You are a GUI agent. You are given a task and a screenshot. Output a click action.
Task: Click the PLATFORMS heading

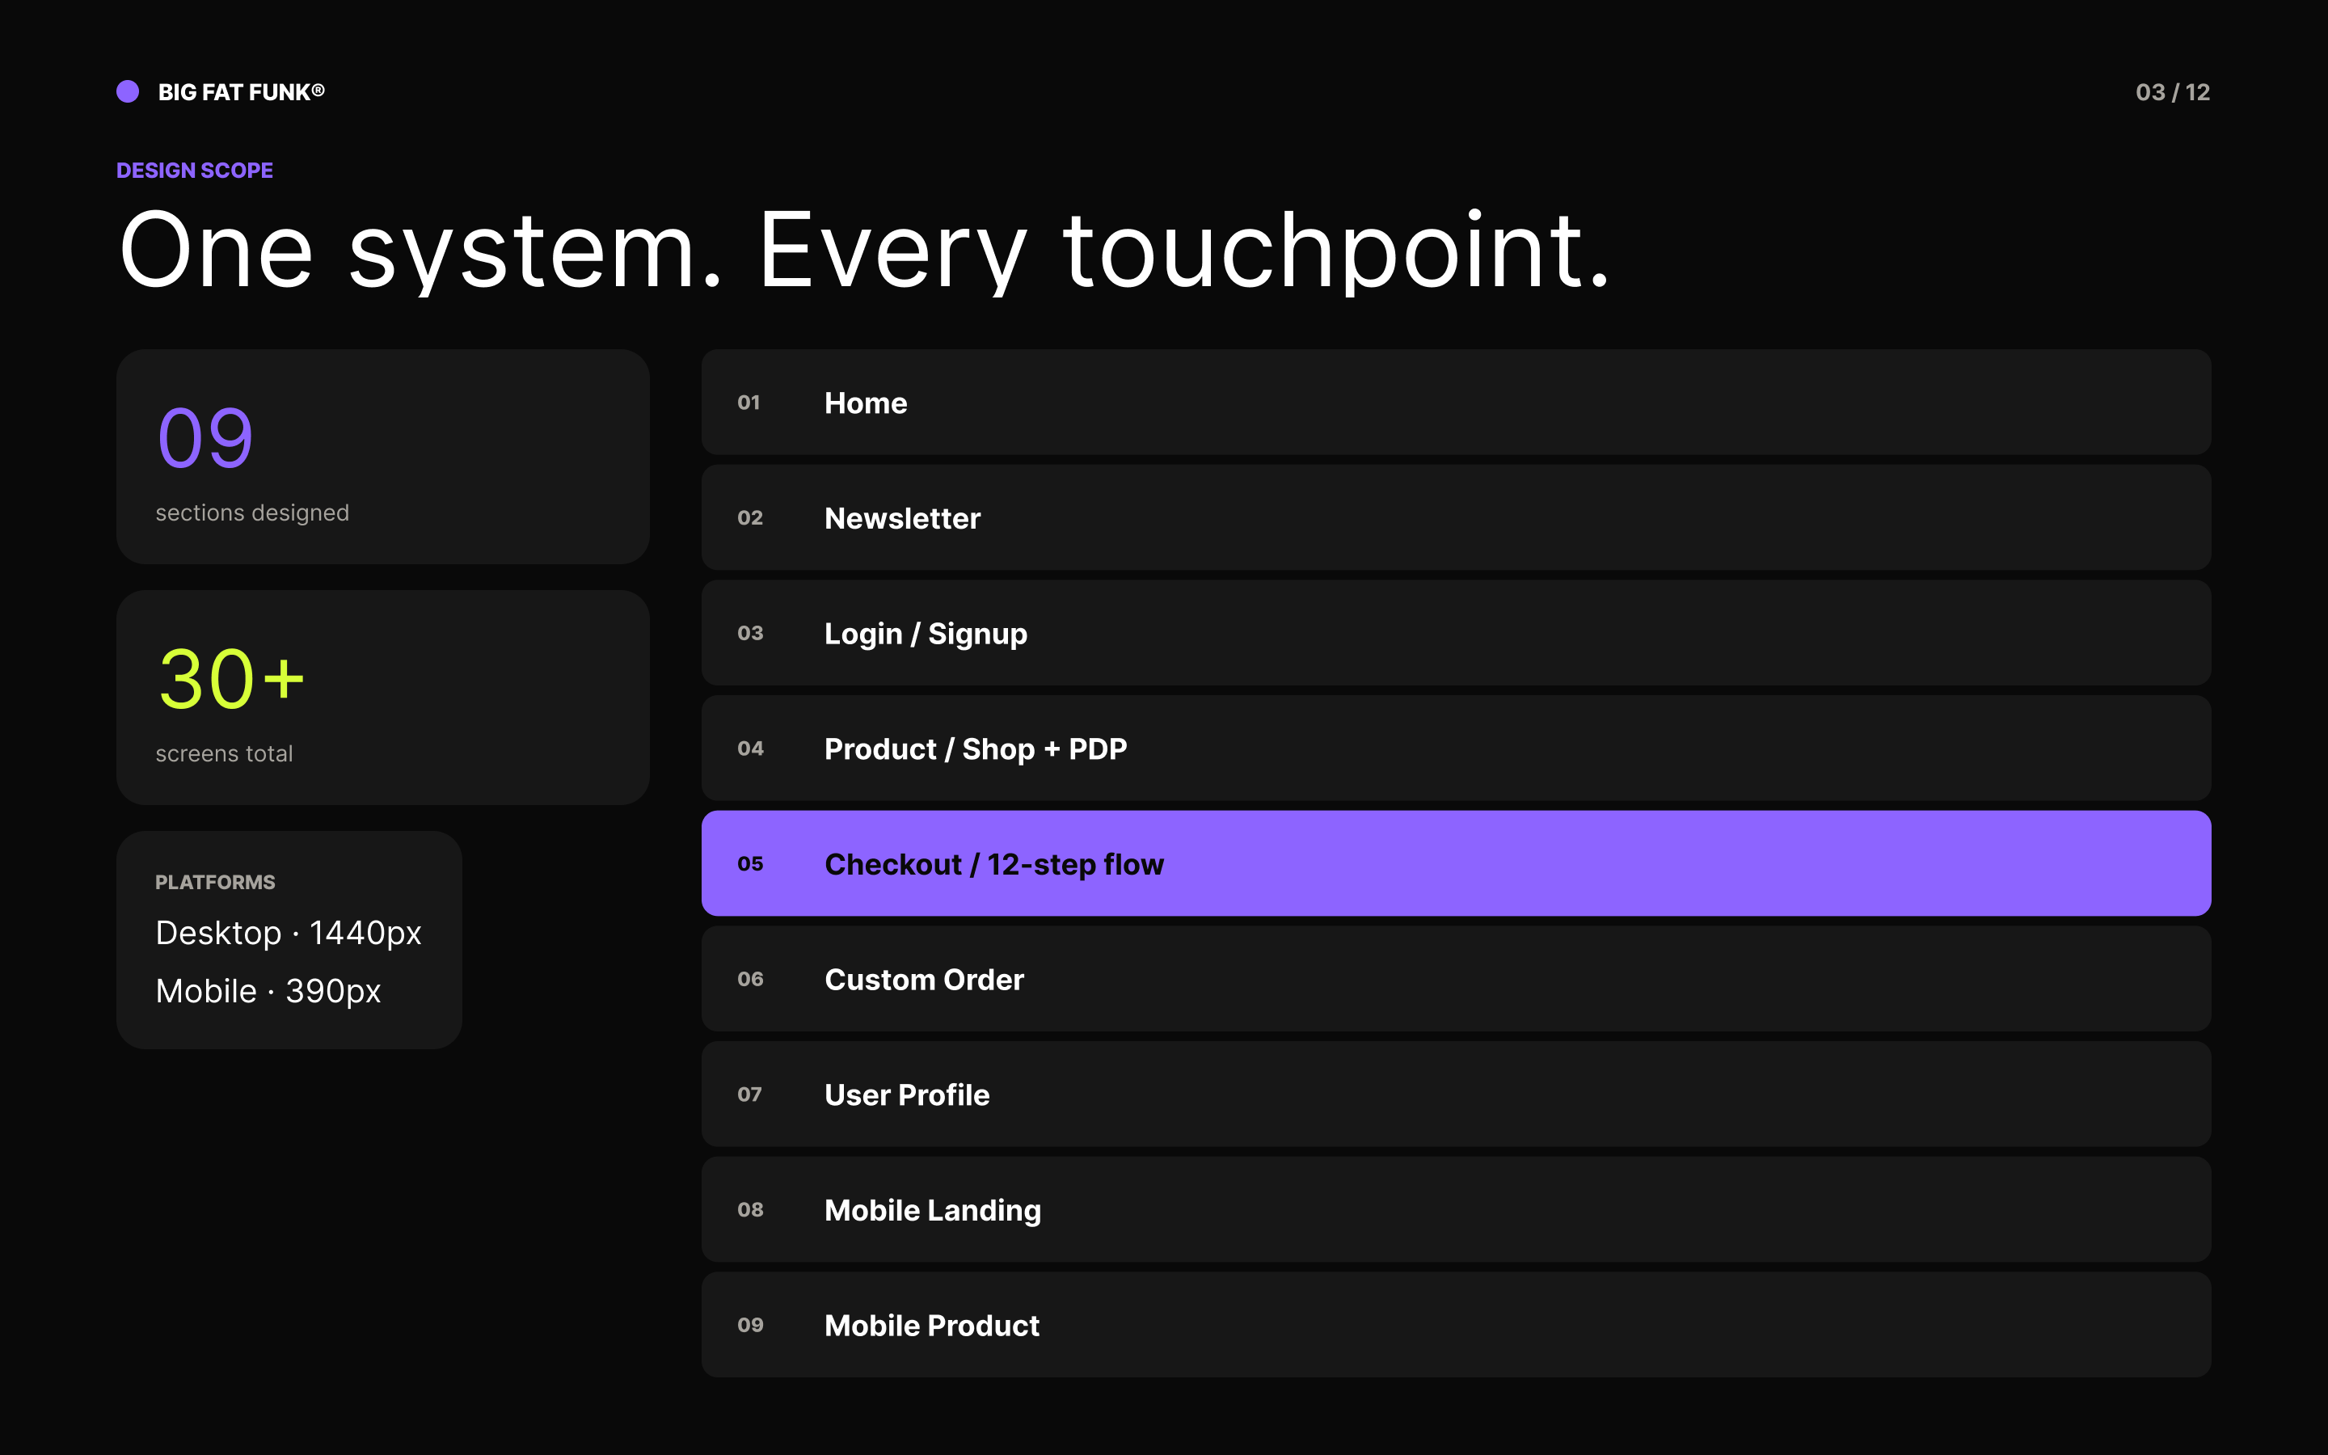pyautogui.click(x=216, y=883)
